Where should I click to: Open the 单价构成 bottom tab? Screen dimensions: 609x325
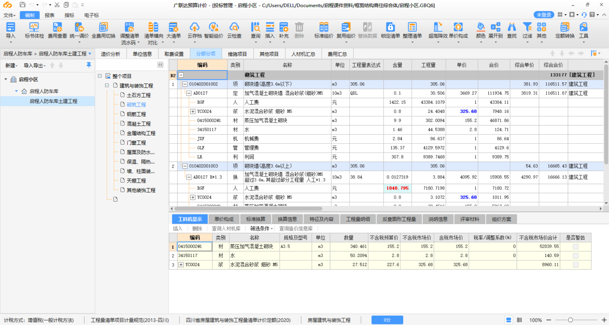coord(224,219)
